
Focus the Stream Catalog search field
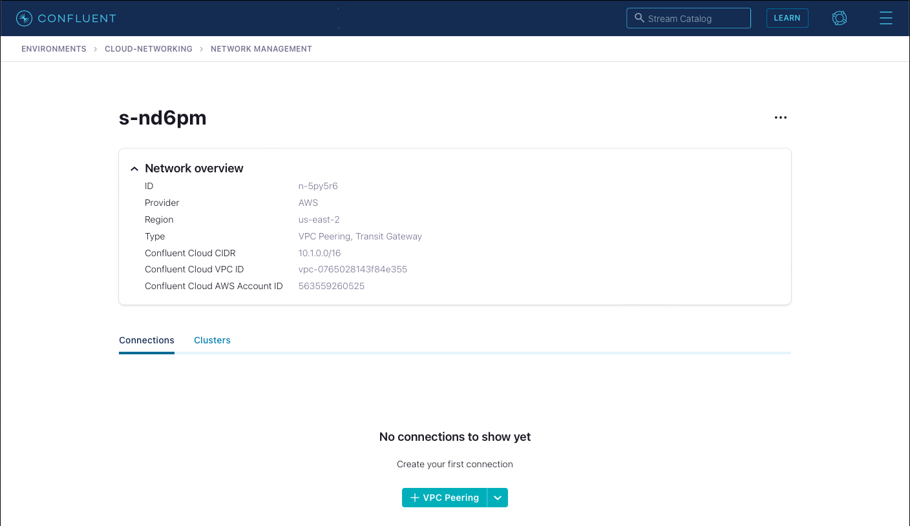pyautogui.click(x=688, y=18)
